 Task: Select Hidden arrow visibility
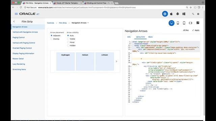pos(68,46)
